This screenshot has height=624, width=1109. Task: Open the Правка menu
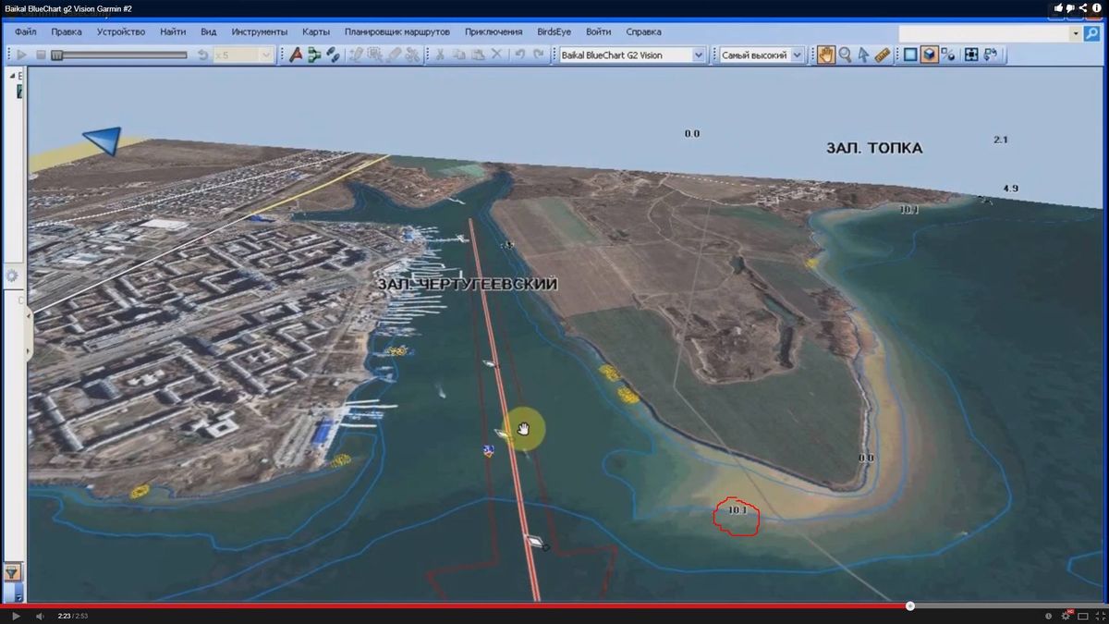coord(67,31)
